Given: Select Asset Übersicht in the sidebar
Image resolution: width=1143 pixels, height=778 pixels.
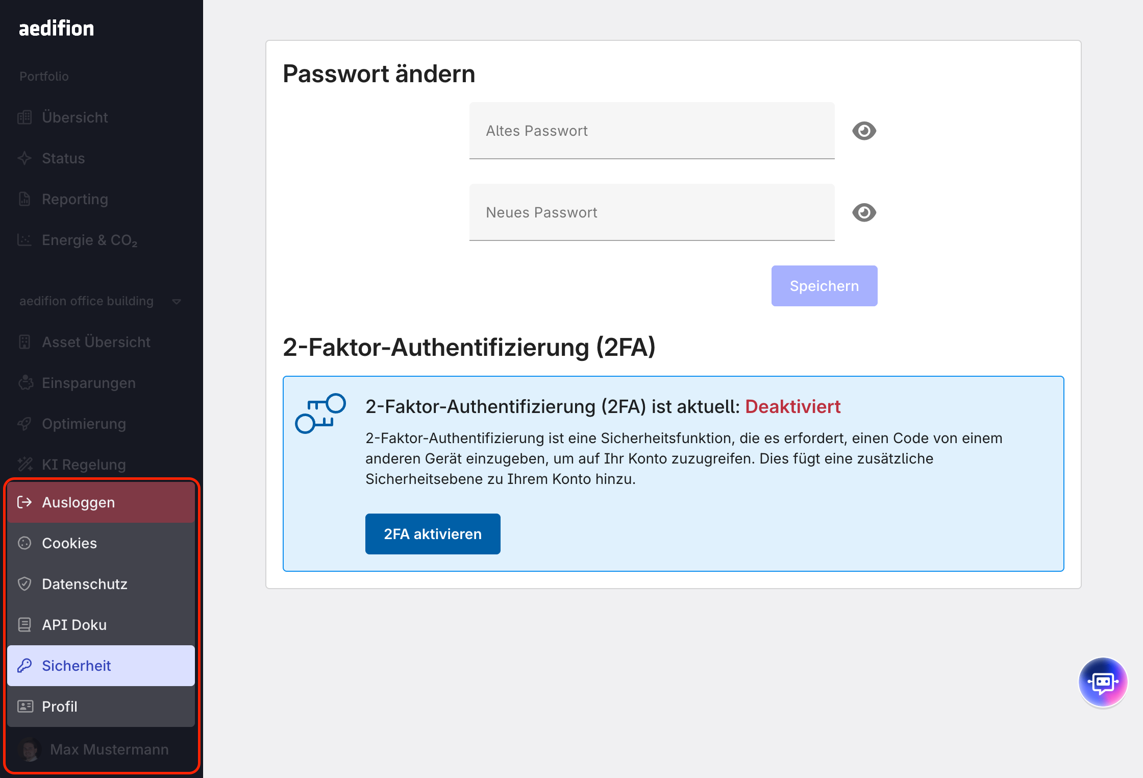Looking at the screenshot, I should (x=96, y=342).
